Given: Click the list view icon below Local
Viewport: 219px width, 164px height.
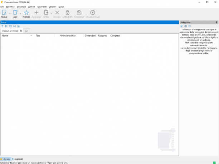Looking at the screenshot, I should click(x=6, y=26).
